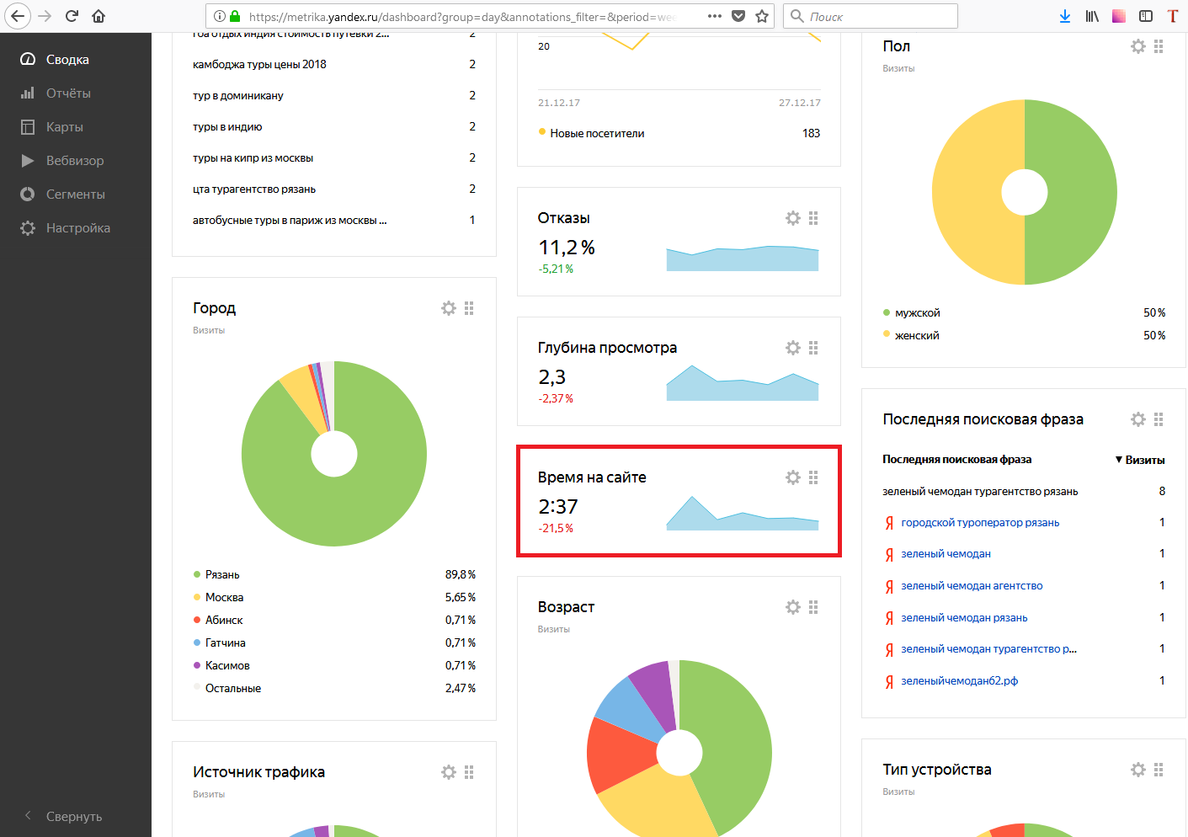Bookmark page with star icon
The height and width of the screenshot is (837, 1188).
(x=762, y=16)
